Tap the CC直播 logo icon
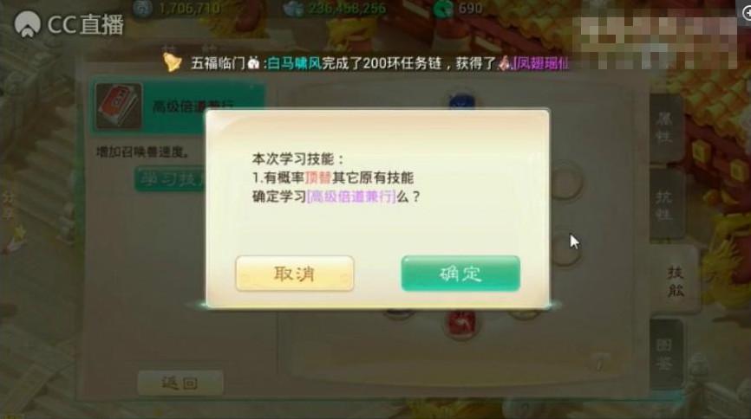This screenshot has width=751, height=419. point(27,24)
